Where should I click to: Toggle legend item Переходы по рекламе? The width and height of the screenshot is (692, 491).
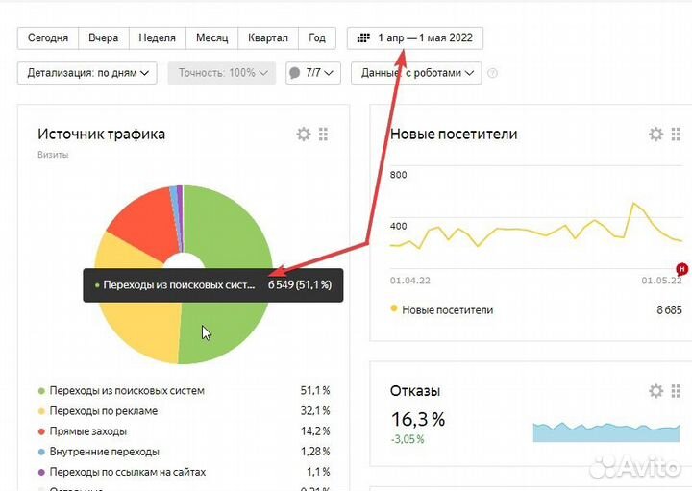click(x=98, y=410)
